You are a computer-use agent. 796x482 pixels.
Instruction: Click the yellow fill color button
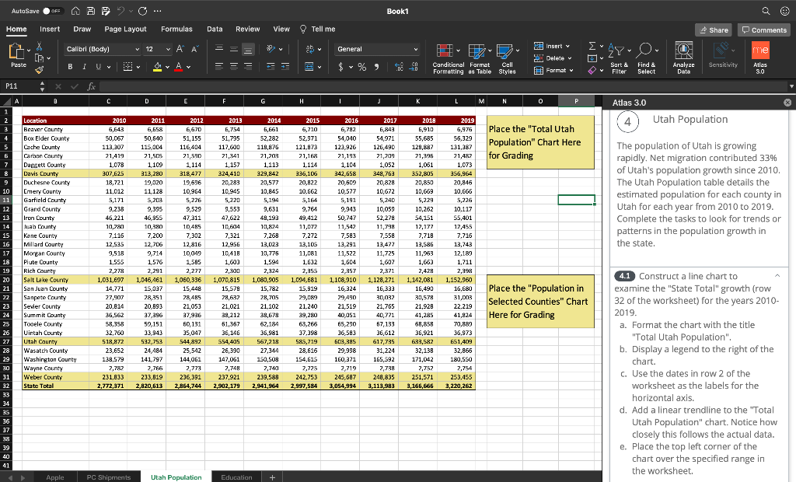click(157, 66)
